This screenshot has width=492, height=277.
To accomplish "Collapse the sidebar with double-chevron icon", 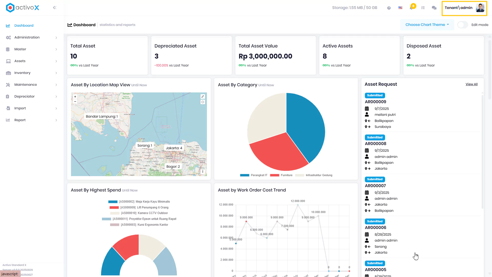I will coord(55,8).
